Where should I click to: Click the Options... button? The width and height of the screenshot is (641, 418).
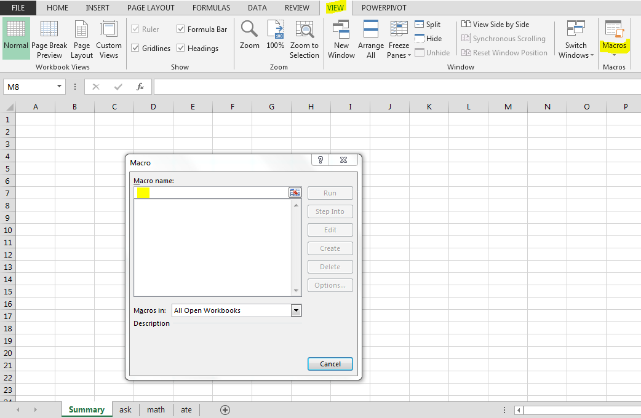pos(330,285)
